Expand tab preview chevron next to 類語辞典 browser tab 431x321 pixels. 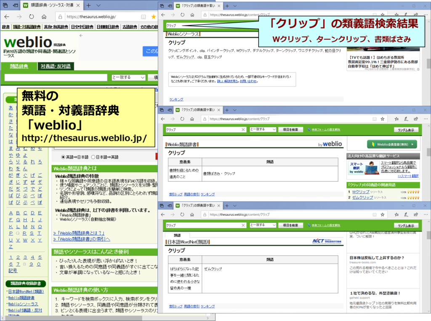point(98,5)
